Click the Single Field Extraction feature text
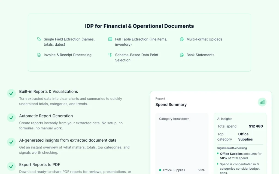The height and width of the screenshot is (174, 279). pos(69,42)
